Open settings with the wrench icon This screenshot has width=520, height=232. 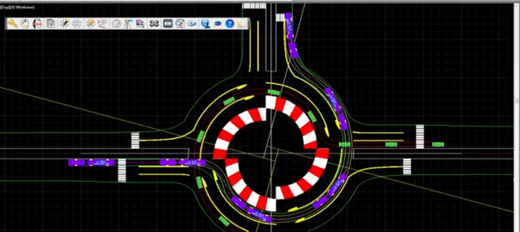click(13, 24)
